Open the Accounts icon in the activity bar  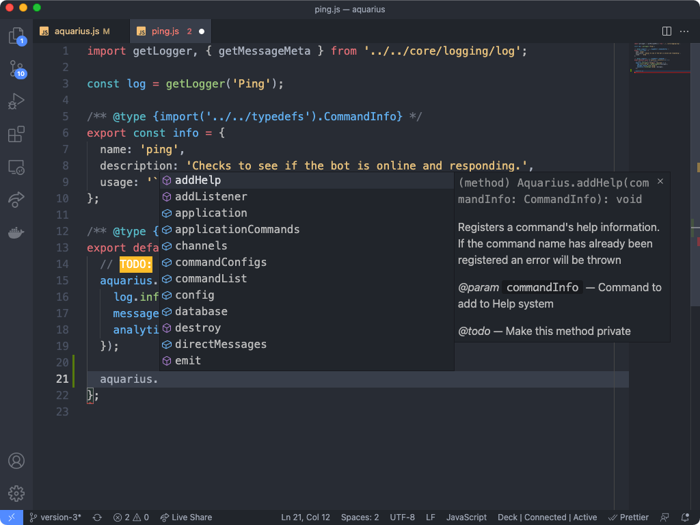click(x=16, y=461)
